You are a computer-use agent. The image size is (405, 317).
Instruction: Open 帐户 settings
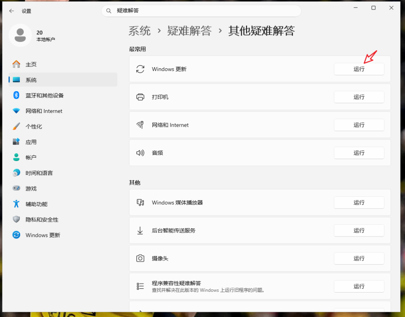63,157
